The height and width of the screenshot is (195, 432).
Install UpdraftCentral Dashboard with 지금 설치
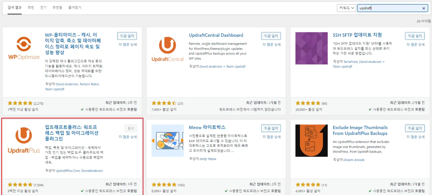click(x=271, y=36)
